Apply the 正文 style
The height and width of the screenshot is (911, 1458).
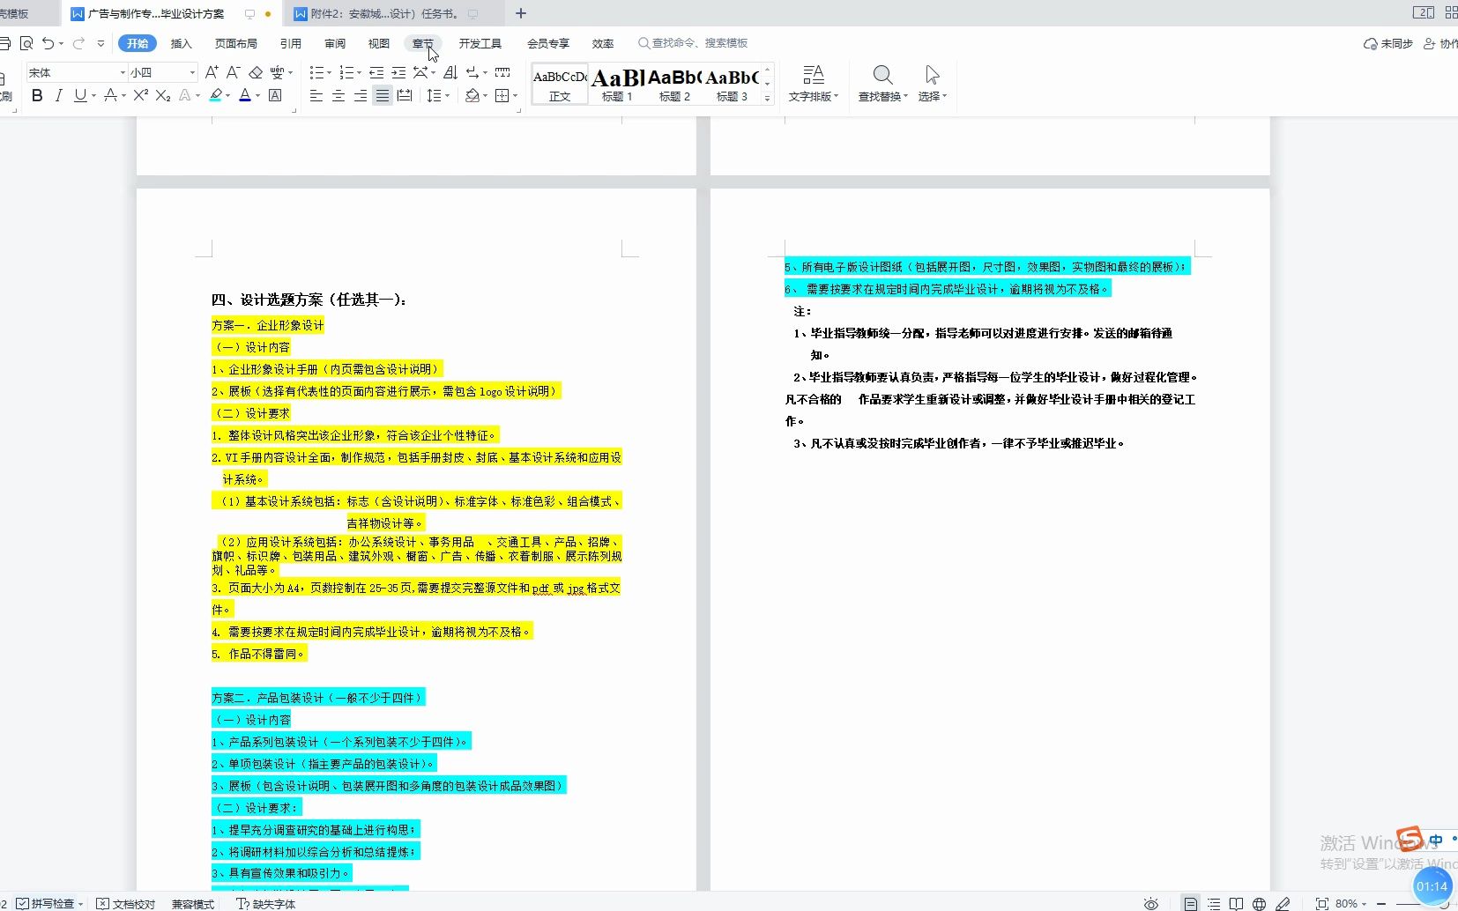click(560, 85)
